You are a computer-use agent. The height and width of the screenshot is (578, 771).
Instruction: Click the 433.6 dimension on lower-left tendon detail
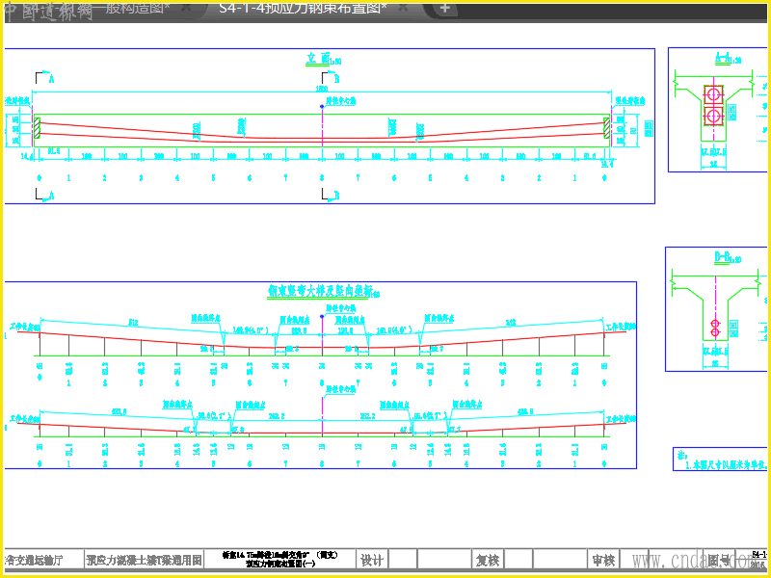pos(119,412)
